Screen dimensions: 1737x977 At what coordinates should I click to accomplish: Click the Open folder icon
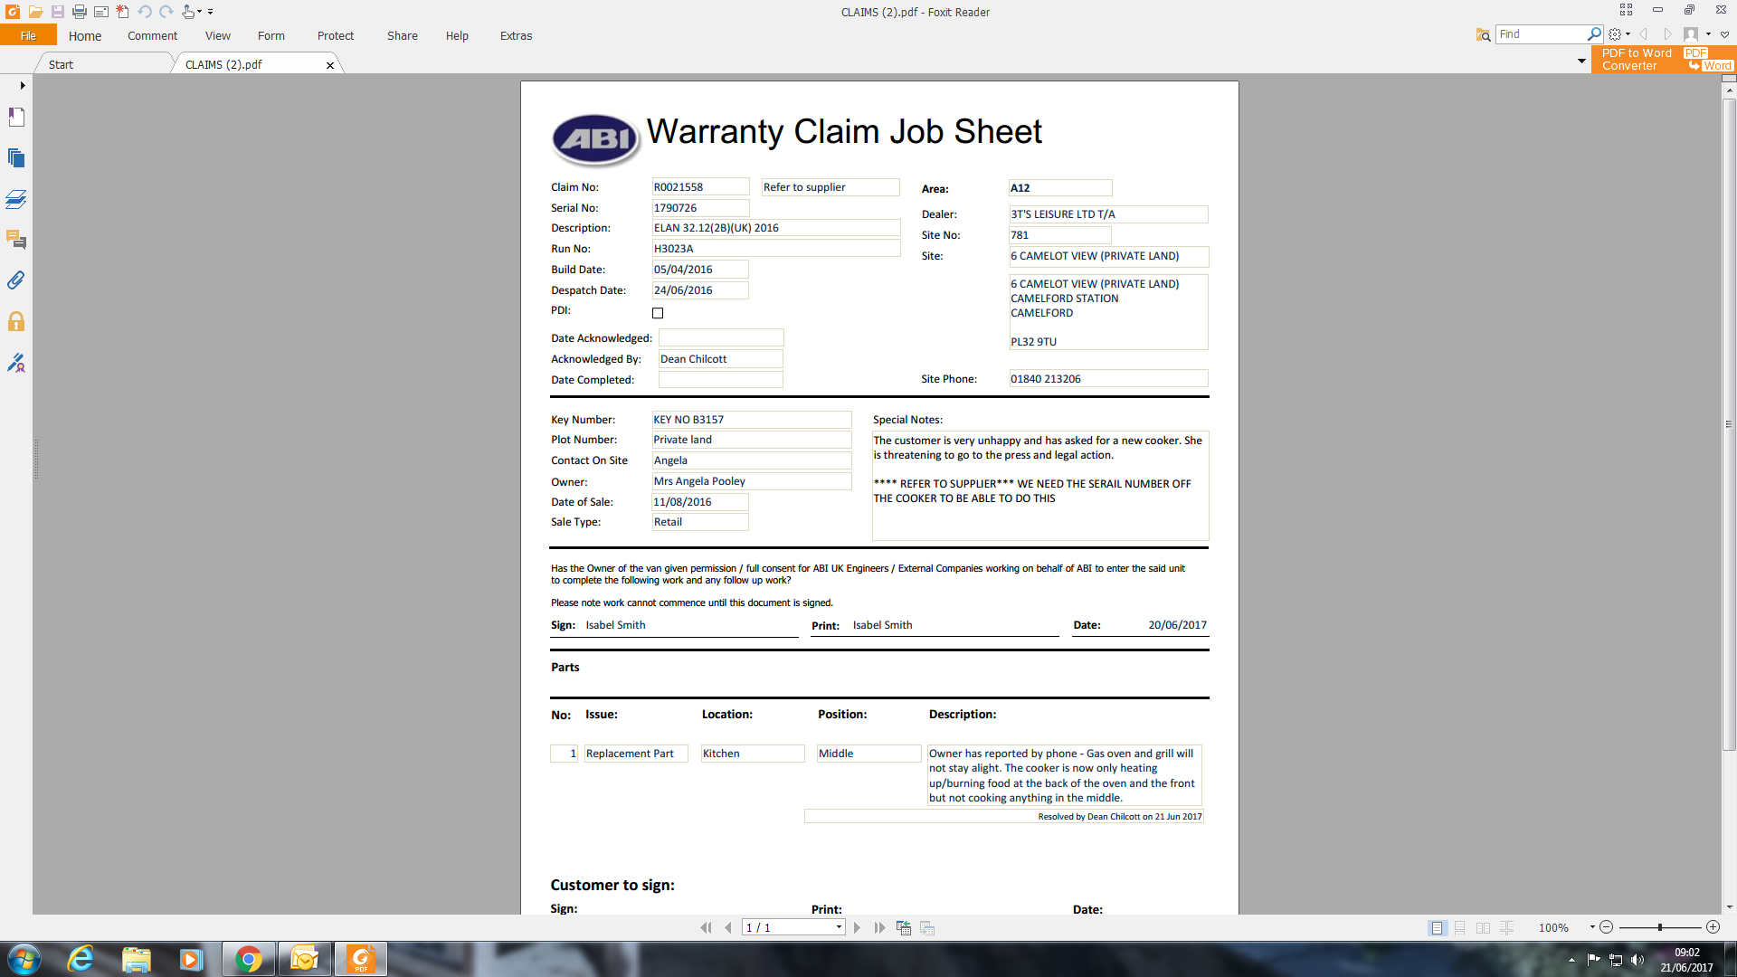35,12
